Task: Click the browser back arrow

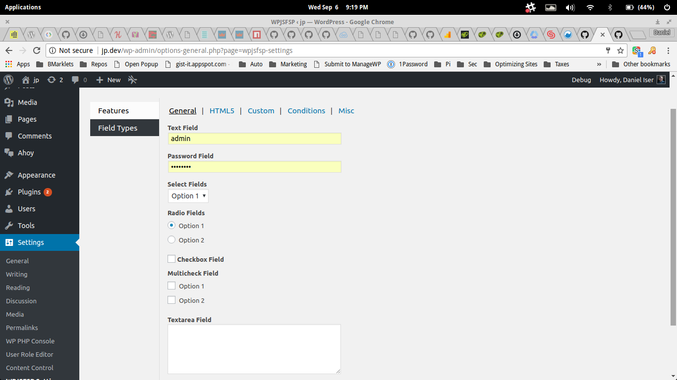Action: pos(9,50)
